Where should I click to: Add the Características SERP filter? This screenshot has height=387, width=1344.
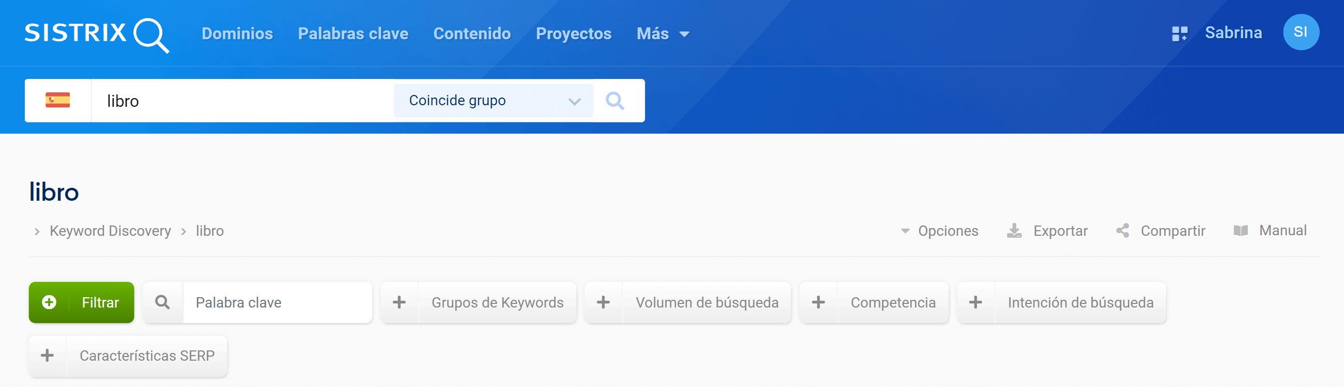click(x=128, y=356)
